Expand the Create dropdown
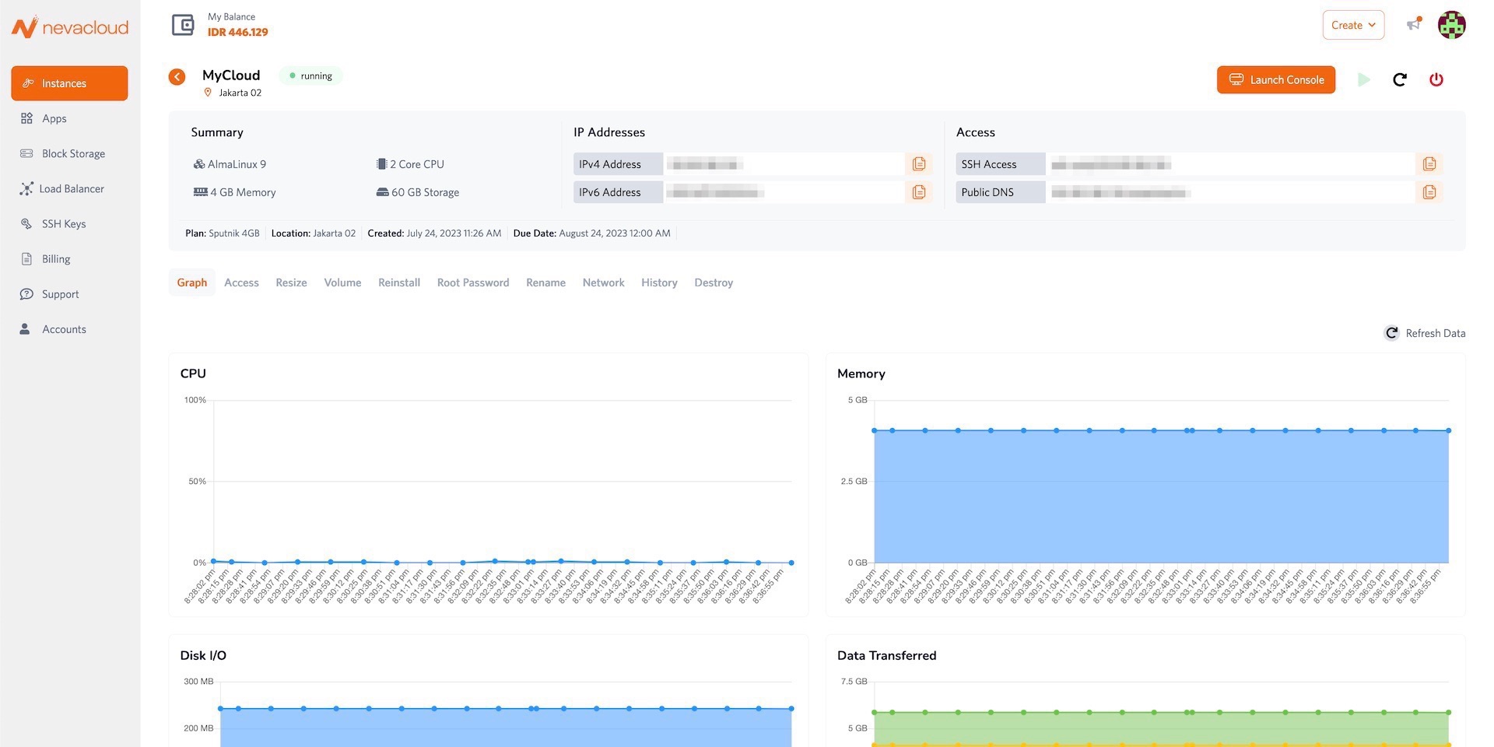Viewport: 1494px width, 747px height. (1352, 25)
